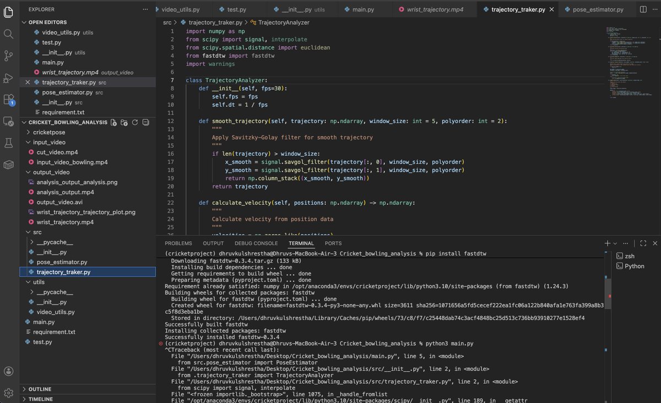Open the Debug Console panel tab
Viewport: 661px width, 403px height.
pos(256,243)
